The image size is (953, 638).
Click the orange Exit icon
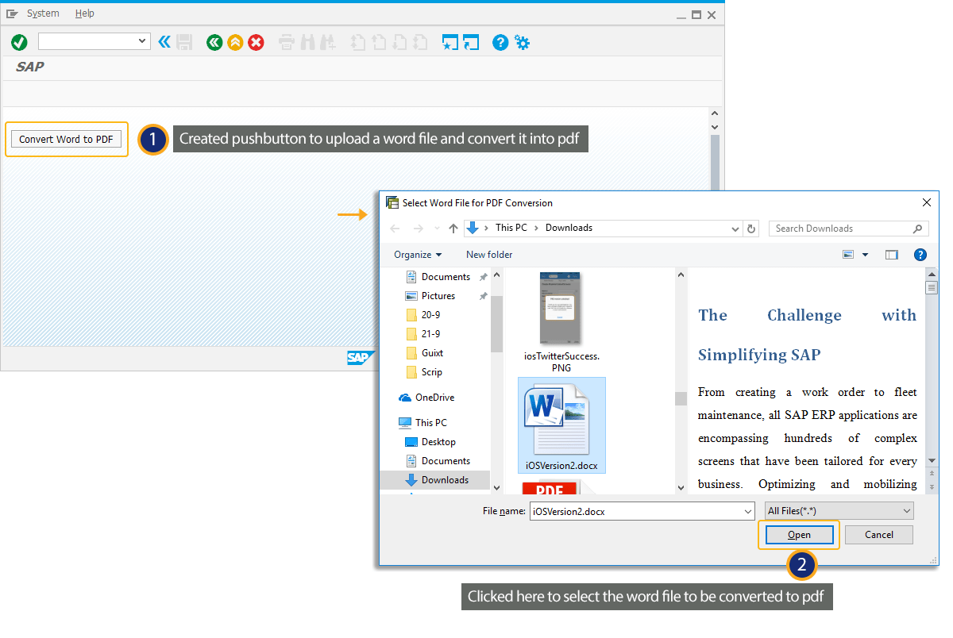tap(235, 42)
